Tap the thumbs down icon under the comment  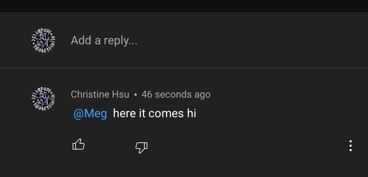141,148
